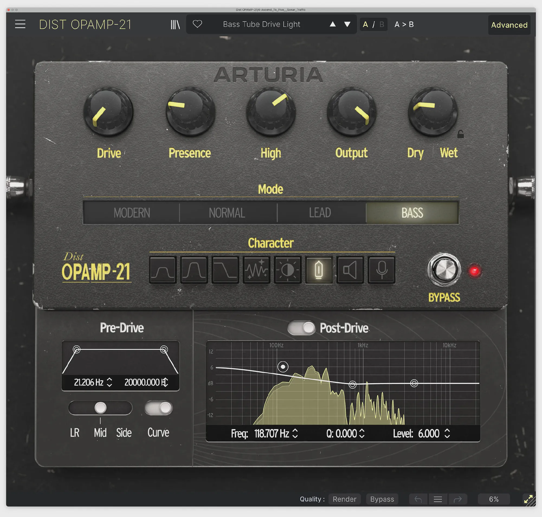Select next preset with the down arrow

click(347, 24)
